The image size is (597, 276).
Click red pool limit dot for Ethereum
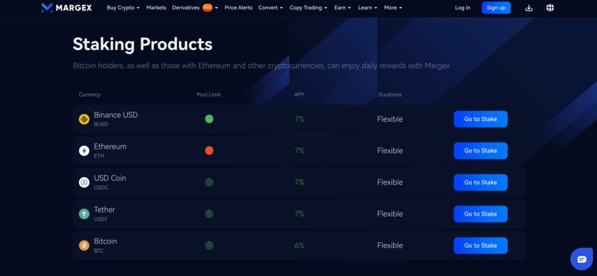tap(209, 151)
